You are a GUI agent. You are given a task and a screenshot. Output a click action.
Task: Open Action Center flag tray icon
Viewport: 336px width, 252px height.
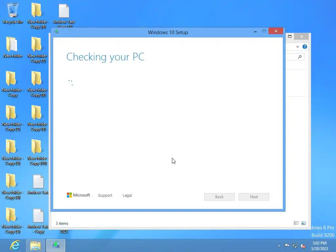coord(287,245)
